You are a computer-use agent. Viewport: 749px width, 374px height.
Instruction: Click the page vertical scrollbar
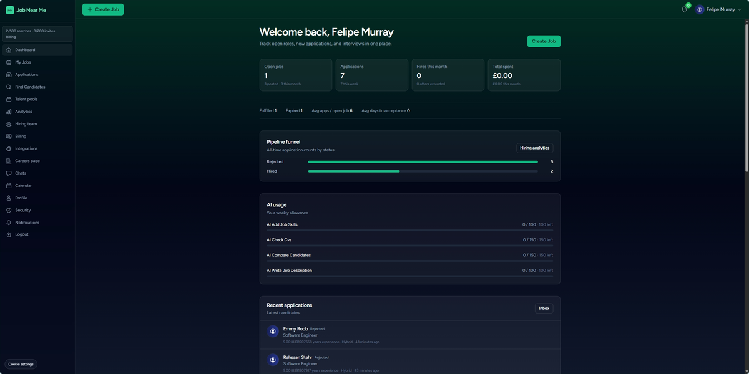[x=747, y=97]
